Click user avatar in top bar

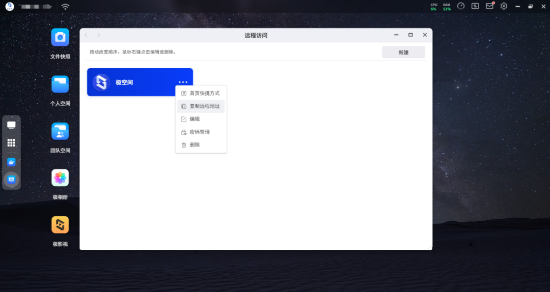pyautogui.click(x=10, y=6)
